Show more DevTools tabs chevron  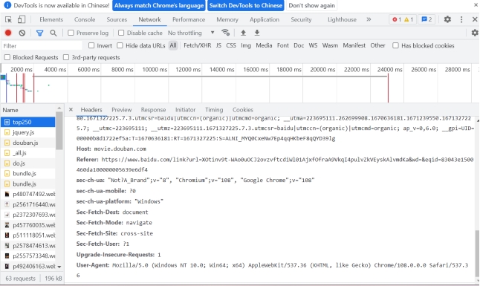pyautogui.click(x=369, y=19)
